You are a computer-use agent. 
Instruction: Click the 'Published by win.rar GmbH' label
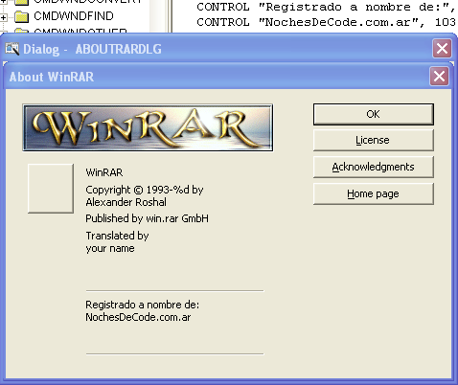147,218
